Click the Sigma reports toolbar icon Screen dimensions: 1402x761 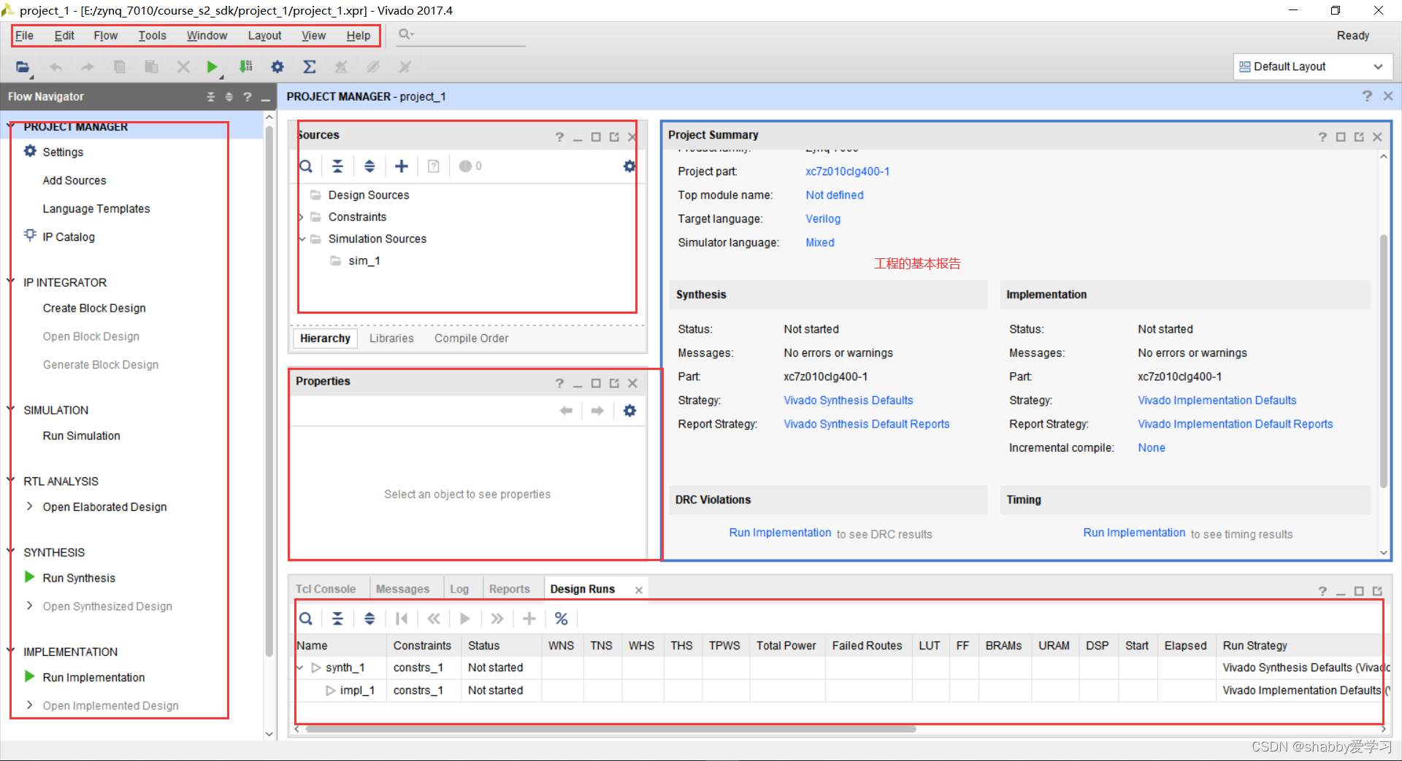click(310, 67)
